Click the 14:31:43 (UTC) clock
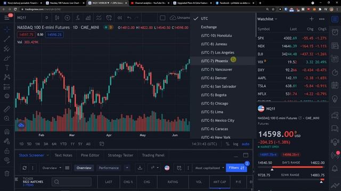Image resolution: width=341 pixels, height=191 pixels. pyautogui.click(x=204, y=144)
